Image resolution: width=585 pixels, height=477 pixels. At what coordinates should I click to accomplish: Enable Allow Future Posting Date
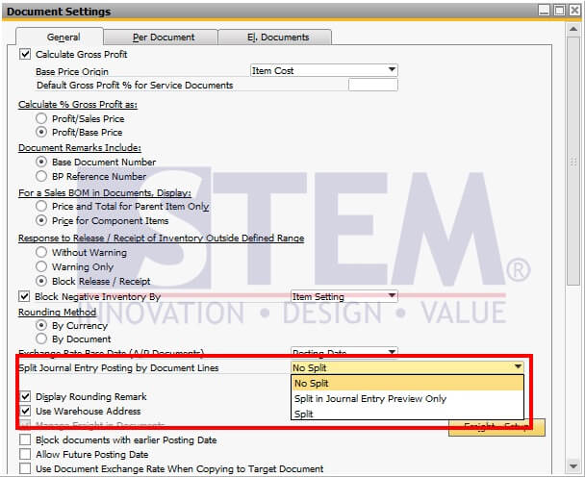[25, 454]
